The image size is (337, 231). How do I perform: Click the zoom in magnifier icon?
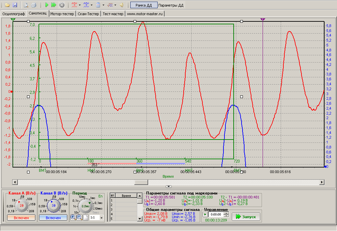click(x=73, y=218)
